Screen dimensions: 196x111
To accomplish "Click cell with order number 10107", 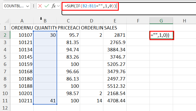I will pos(22,35).
